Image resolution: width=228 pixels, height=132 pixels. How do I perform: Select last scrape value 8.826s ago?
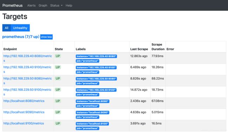pyautogui.click(x=138, y=79)
